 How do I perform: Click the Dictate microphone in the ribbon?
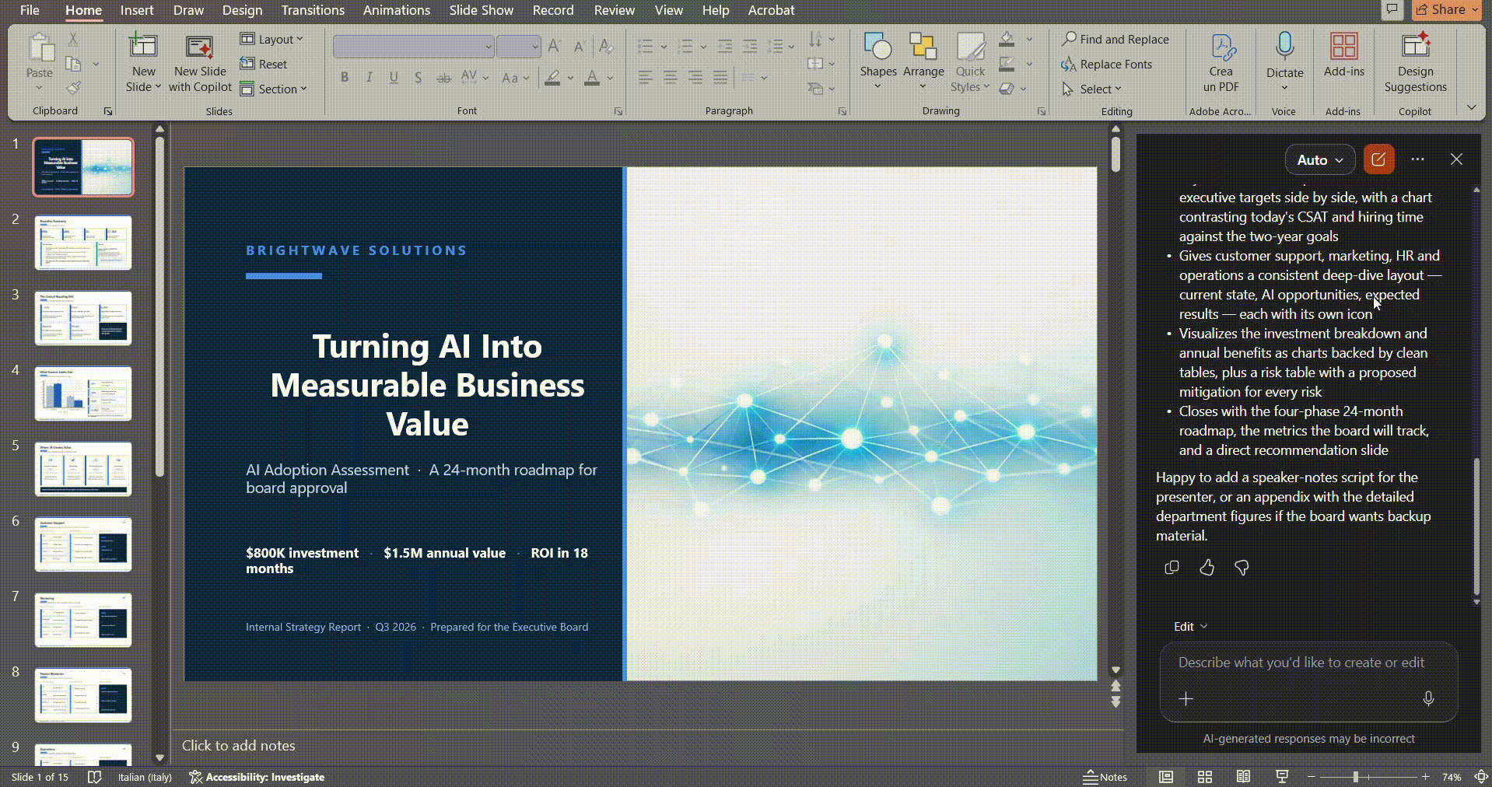[x=1284, y=47]
